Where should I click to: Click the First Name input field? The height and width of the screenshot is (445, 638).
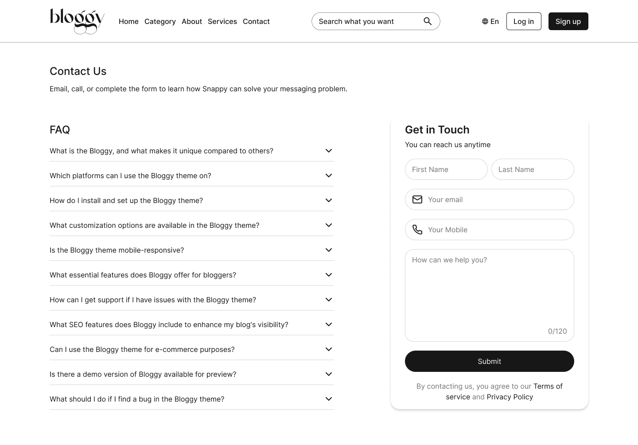(x=446, y=169)
